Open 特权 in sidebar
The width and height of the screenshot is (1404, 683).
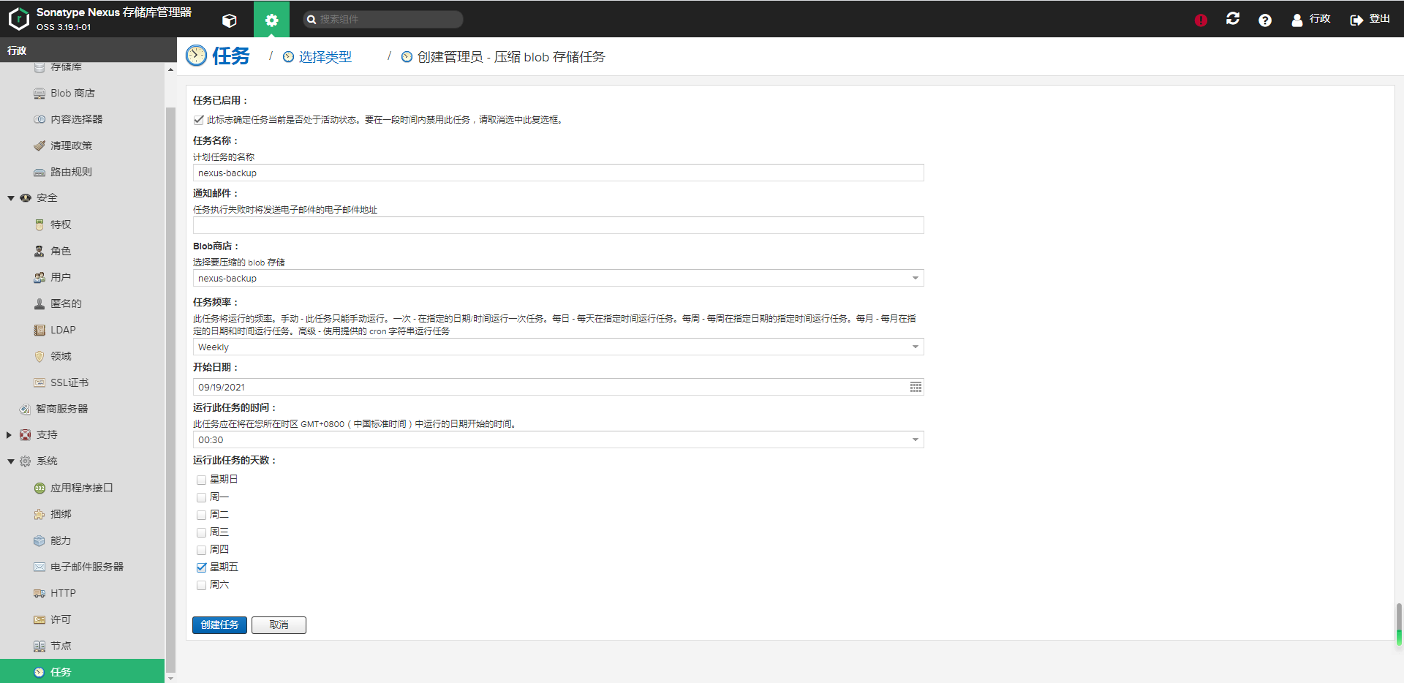61,224
